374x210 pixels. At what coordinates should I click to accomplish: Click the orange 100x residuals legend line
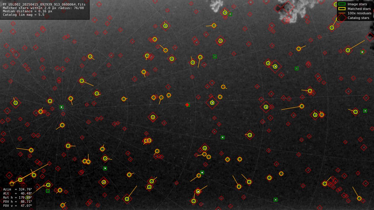[x=342, y=13]
